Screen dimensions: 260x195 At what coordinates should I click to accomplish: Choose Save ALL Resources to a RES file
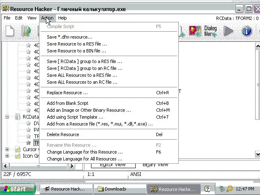[x=109, y=75]
